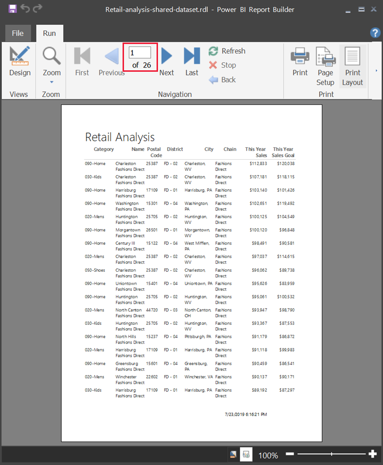Click the Refresh icon to reload the report
Viewport: 383px width, 465px height.
pyautogui.click(x=212, y=51)
